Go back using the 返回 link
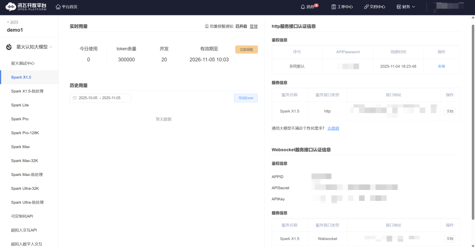 click(12, 22)
